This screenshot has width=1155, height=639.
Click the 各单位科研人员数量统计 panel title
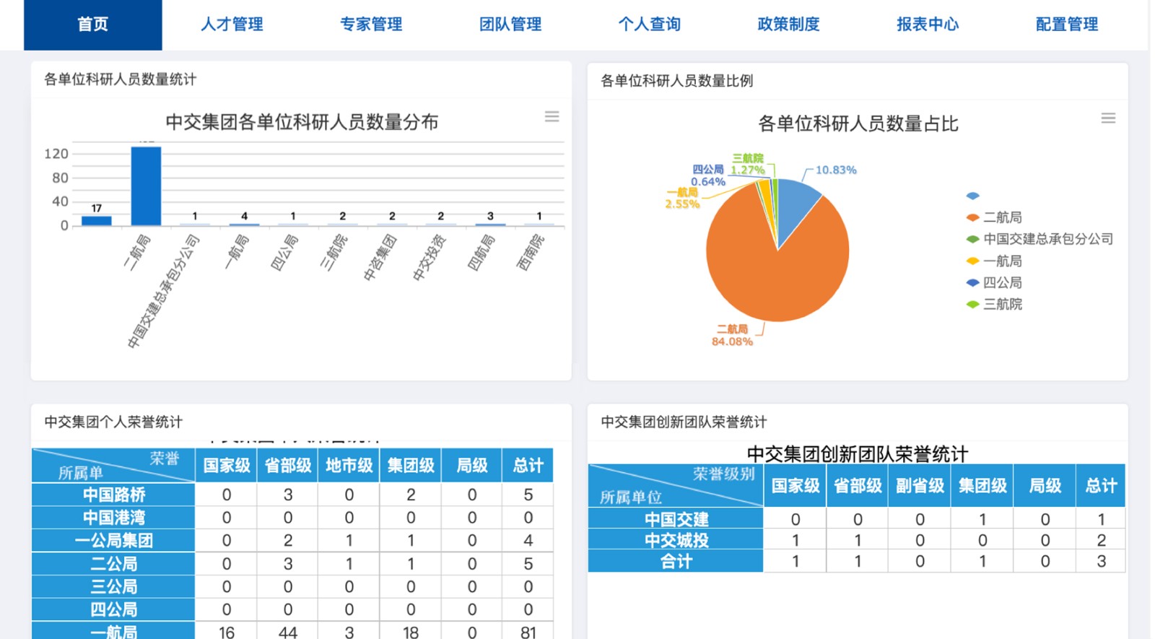point(120,79)
